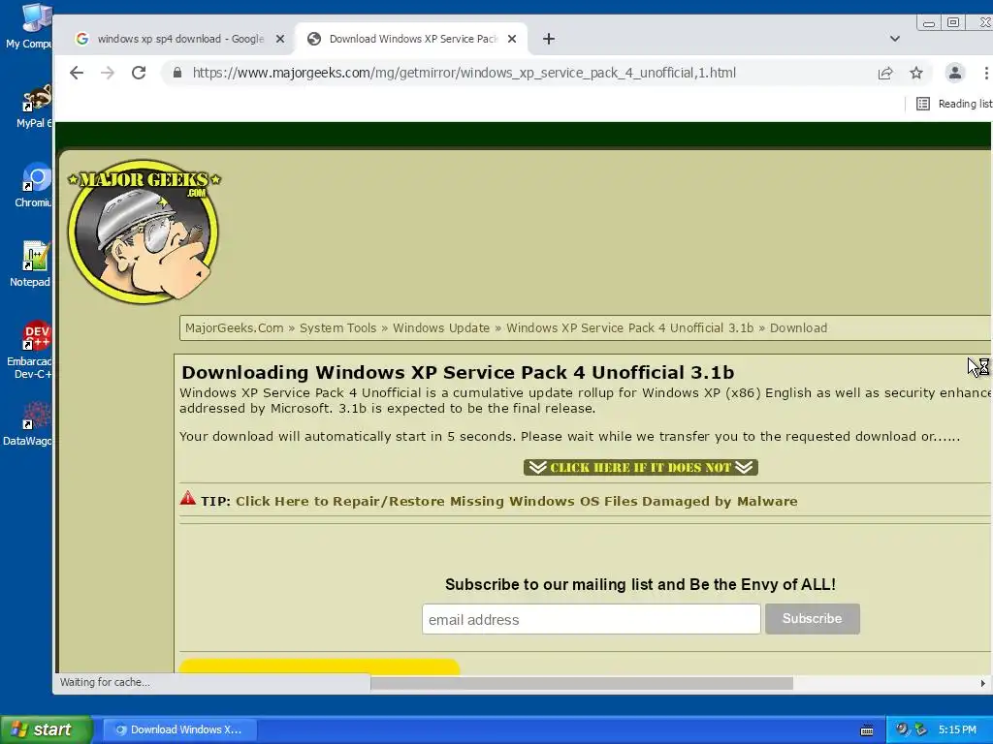Open MajorGeeks.Com breadcrumb link
The height and width of the screenshot is (744, 993).
(x=235, y=327)
